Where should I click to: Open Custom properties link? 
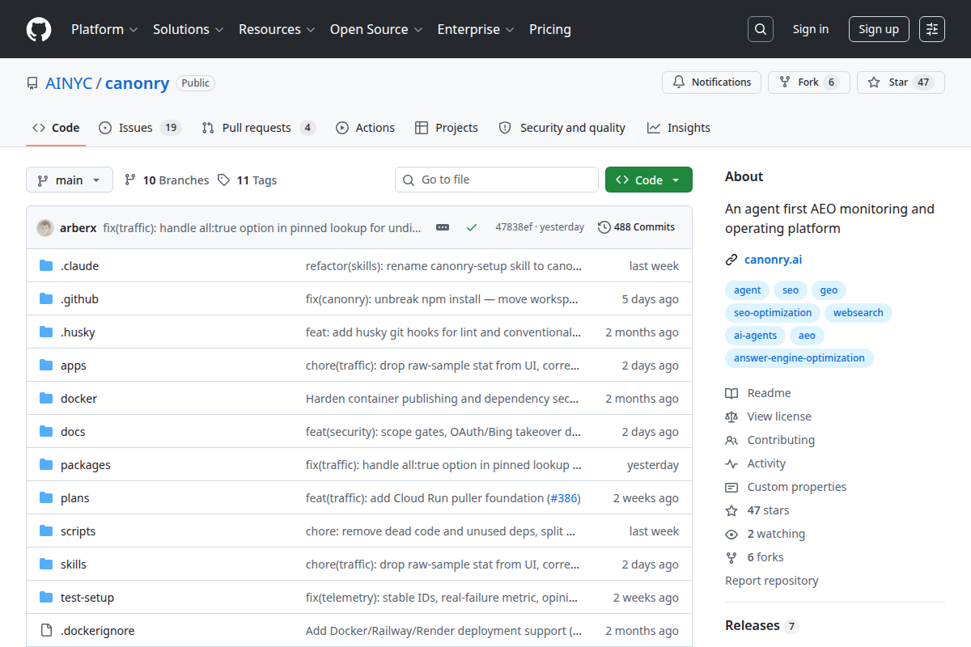pos(797,487)
